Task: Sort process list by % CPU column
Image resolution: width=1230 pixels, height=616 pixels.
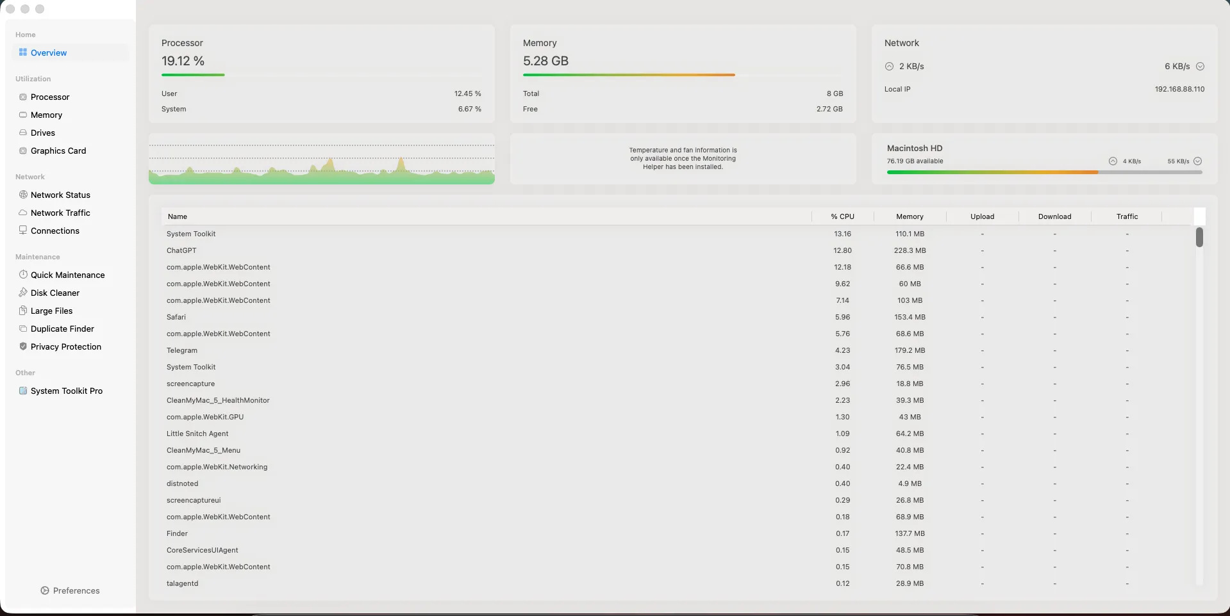Action: point(842,217)
